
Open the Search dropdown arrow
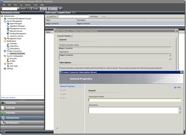(28, 9)
